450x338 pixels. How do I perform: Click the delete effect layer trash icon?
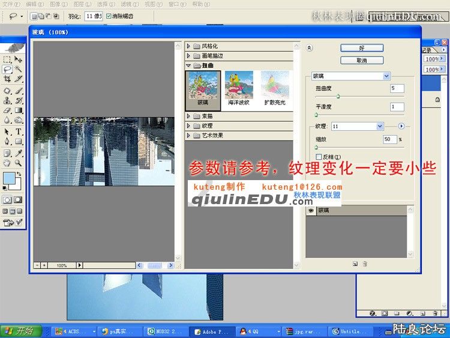[x=365, y=264]
